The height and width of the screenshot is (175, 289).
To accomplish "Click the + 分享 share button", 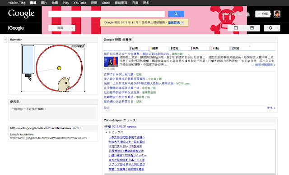I will [263, 14].
